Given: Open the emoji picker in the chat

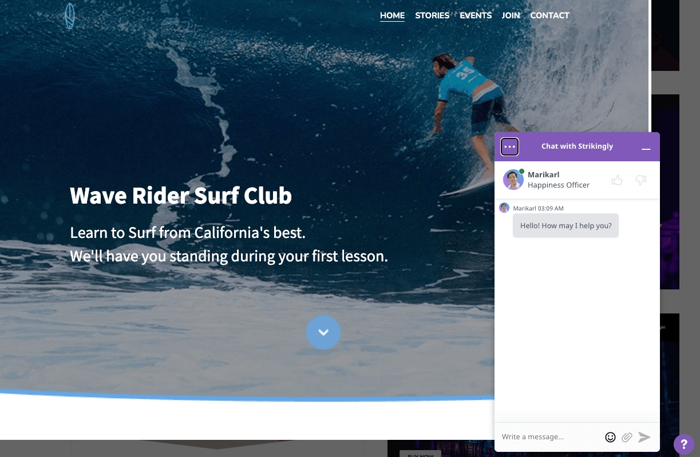Looking at the screenshot, I should pyautogui.click(x=610, y=437).
